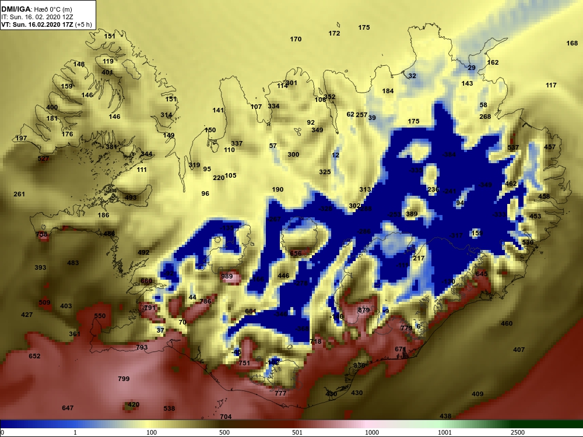Click the map value '718'

(x=315, y=341)
